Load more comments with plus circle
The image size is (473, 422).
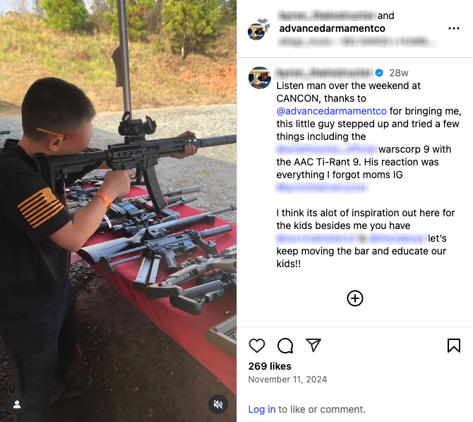click(x=355, y=298)
